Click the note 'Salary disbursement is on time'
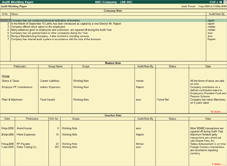This screenshot has height=166, width=227. click(x=208, y=144)
